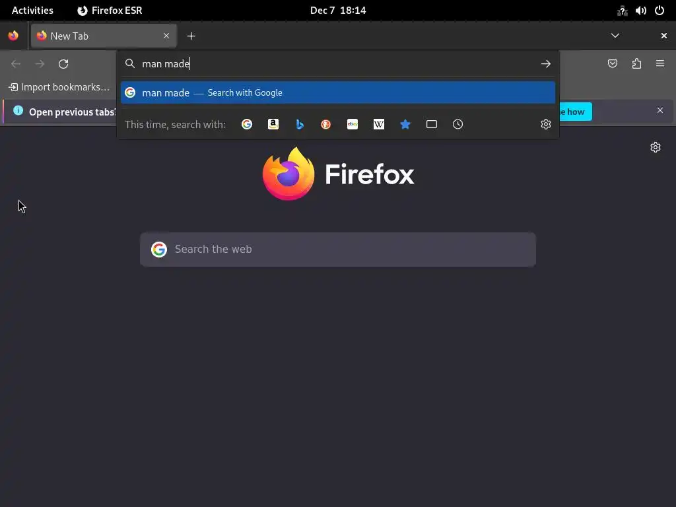The image size is (676, 507).
Task: Click the info icon in the notification bar
Action: [x=18, y=110]
